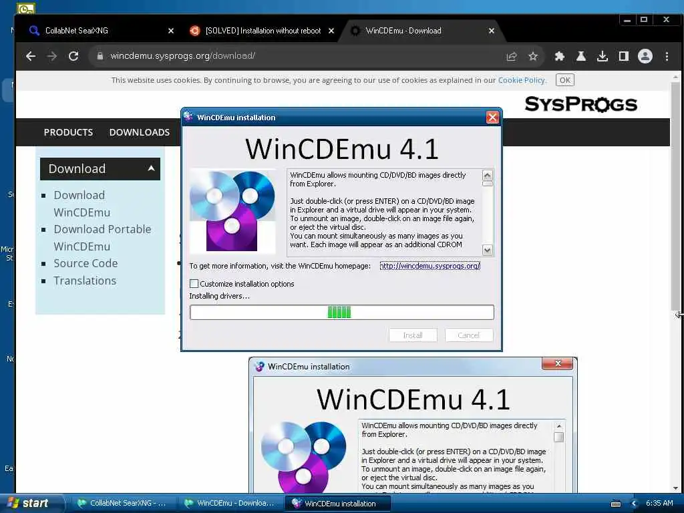The height and width of the screenshot is (513, 684).
Task: Share this page icon in address bar
Action: [x=512, y=56]
